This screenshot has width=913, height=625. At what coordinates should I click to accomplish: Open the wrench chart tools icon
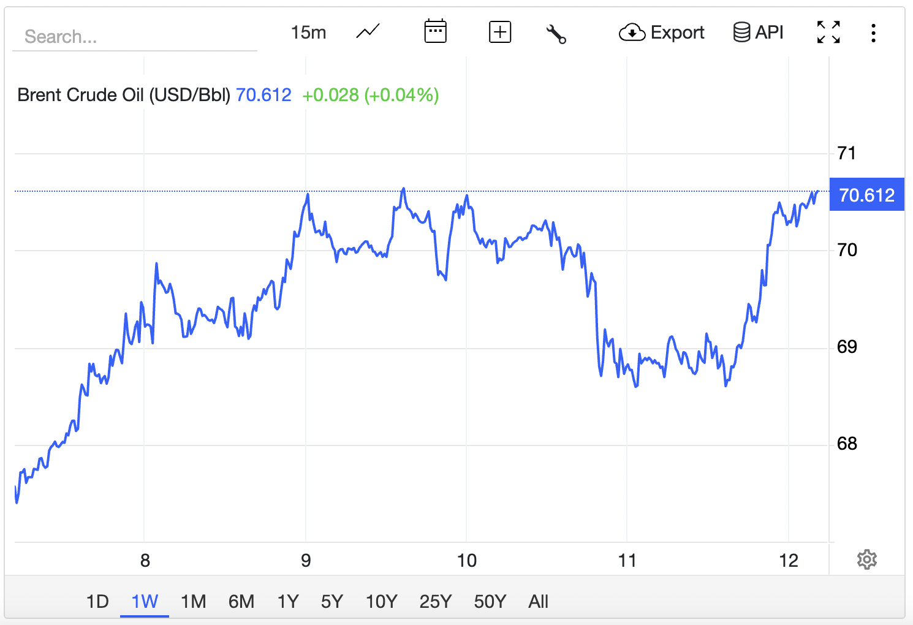[556, 33]
